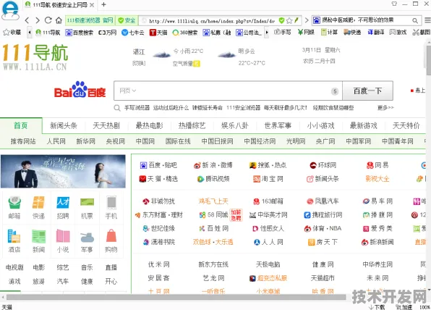Open the 携程旅行网 link
Image resolution: width=431 pixels, height=310 pixels.
(323, 214)
